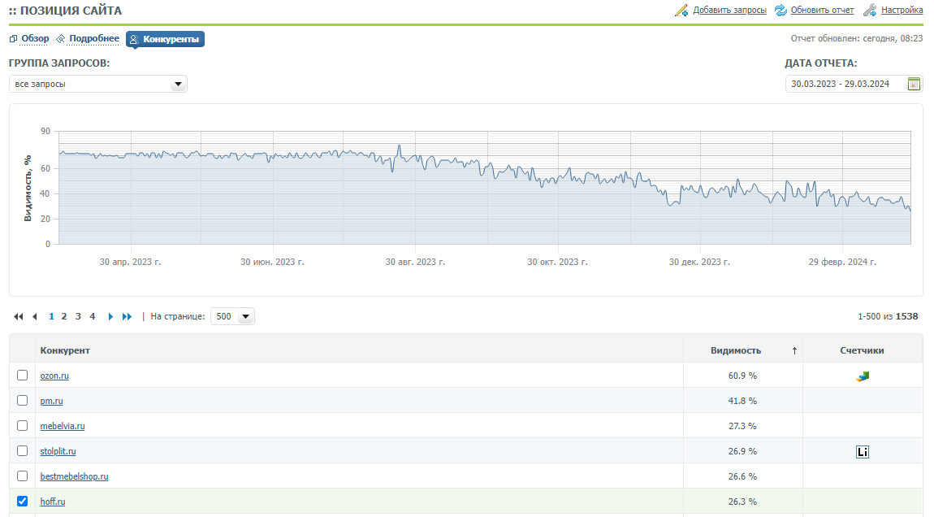Go to first page of results

pos(19,317)
